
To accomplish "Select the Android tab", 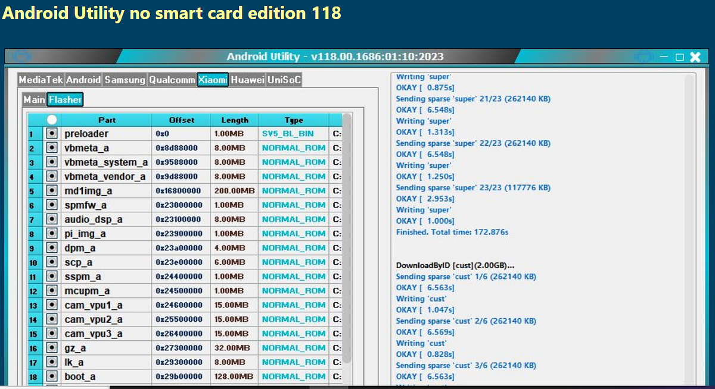I will click(84, 80).
